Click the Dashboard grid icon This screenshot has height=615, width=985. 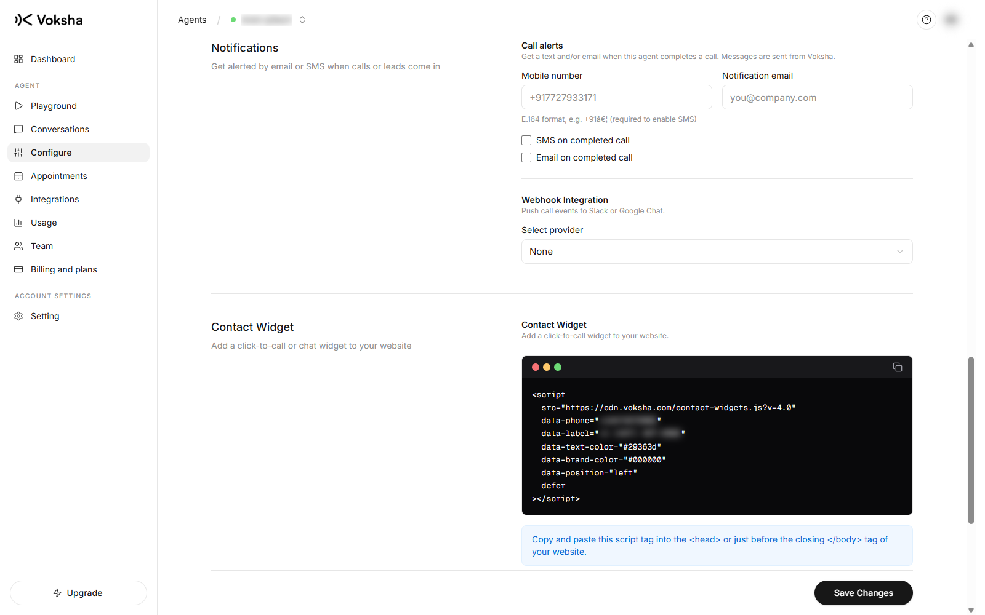click(x=18, y=59)
